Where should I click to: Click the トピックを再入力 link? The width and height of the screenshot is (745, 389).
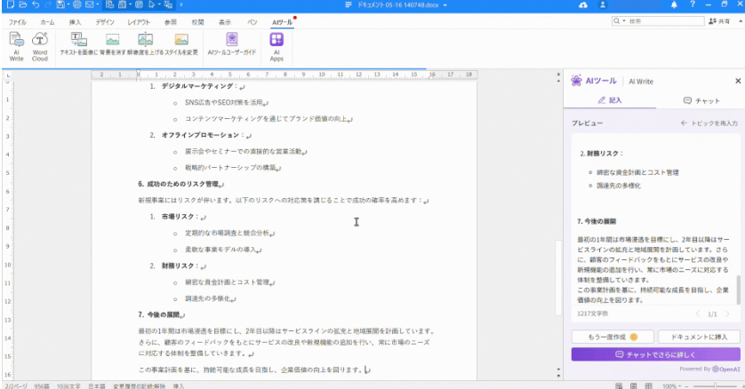709,123
